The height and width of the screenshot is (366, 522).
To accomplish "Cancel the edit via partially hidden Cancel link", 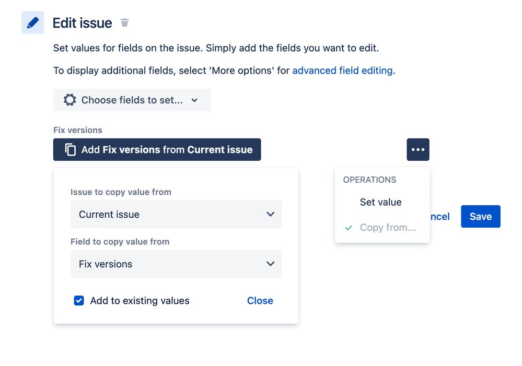I will 440,216.
